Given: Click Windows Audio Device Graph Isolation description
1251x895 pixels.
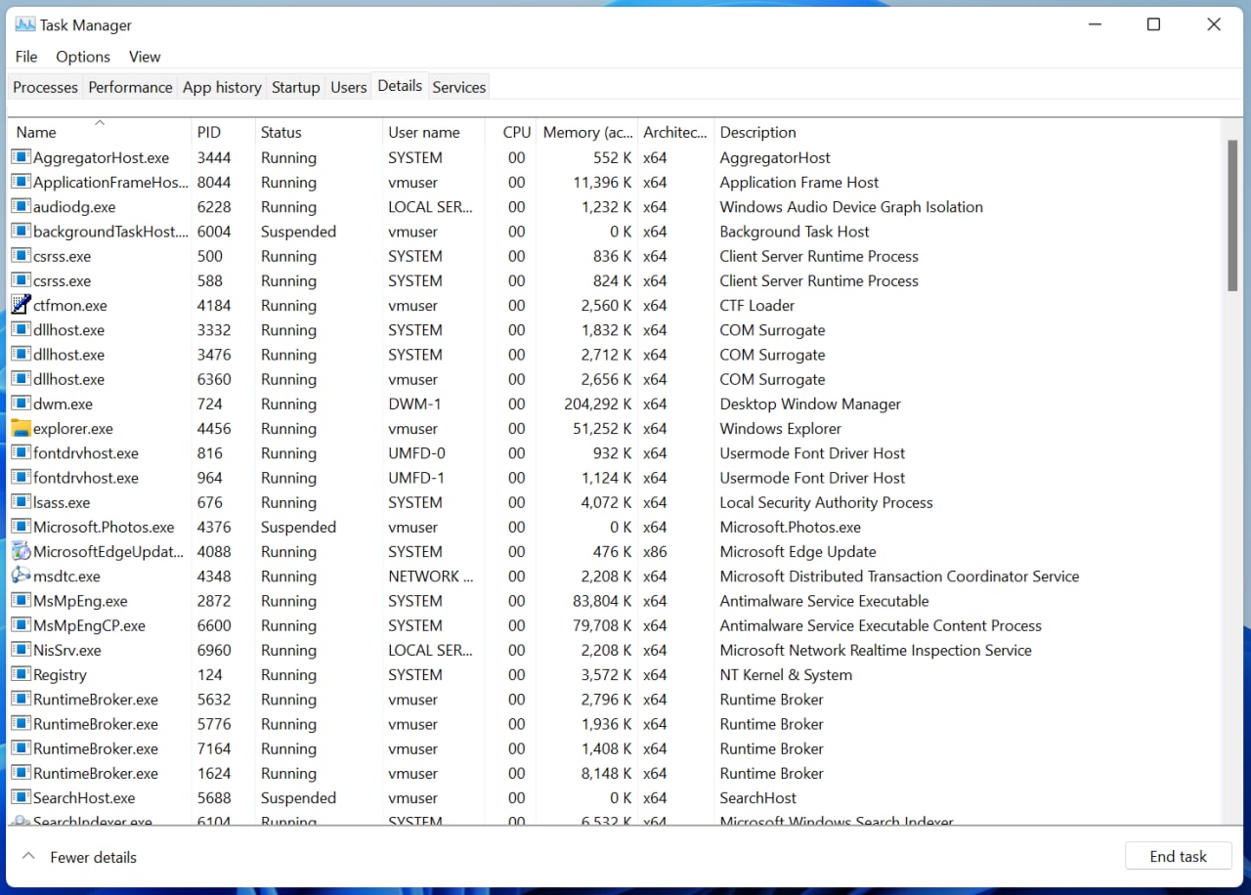Looking at the screenshot, I should coord(851,206).
